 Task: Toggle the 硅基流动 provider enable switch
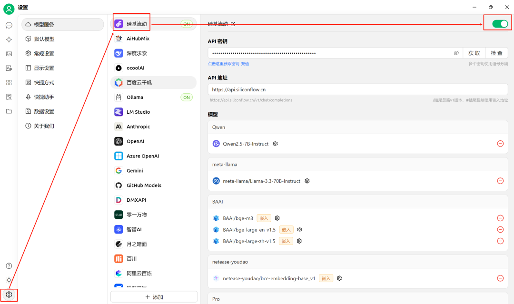(x=500, y=24)
